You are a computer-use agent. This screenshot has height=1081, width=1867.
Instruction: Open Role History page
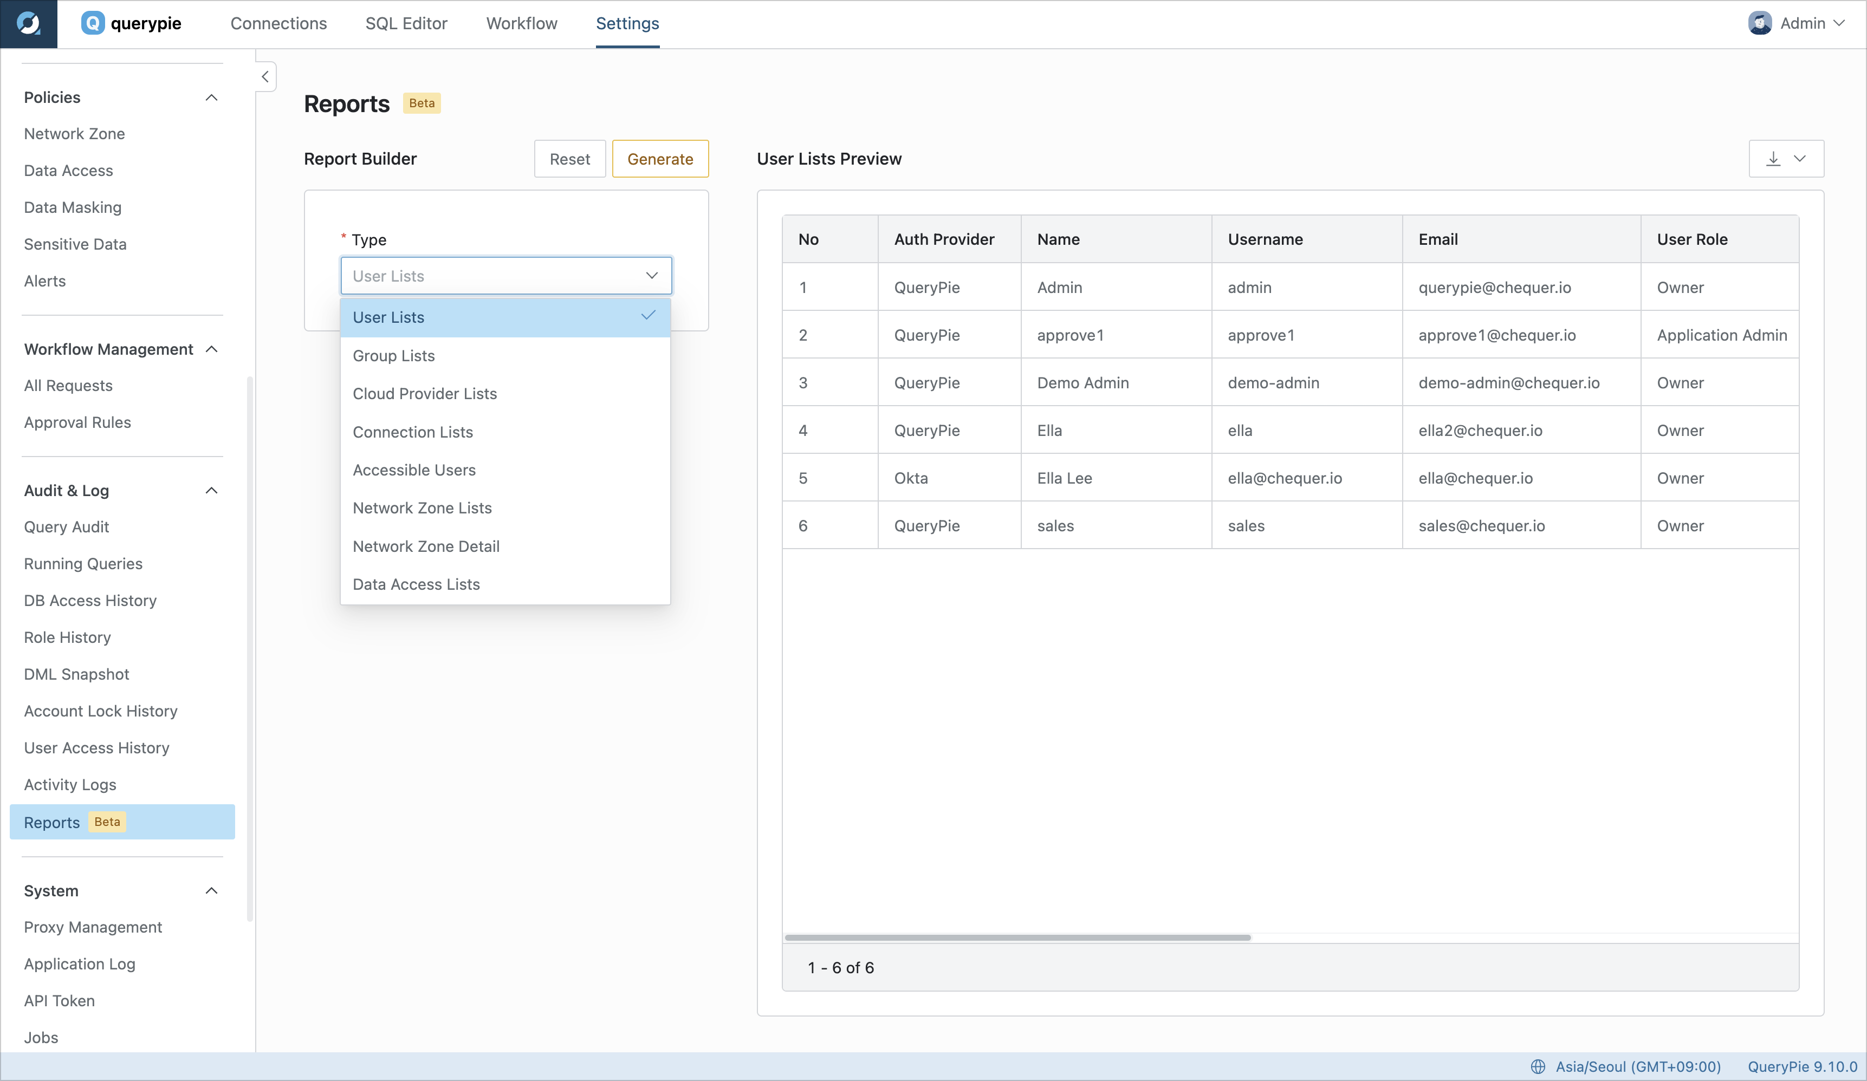click(67, 637)
